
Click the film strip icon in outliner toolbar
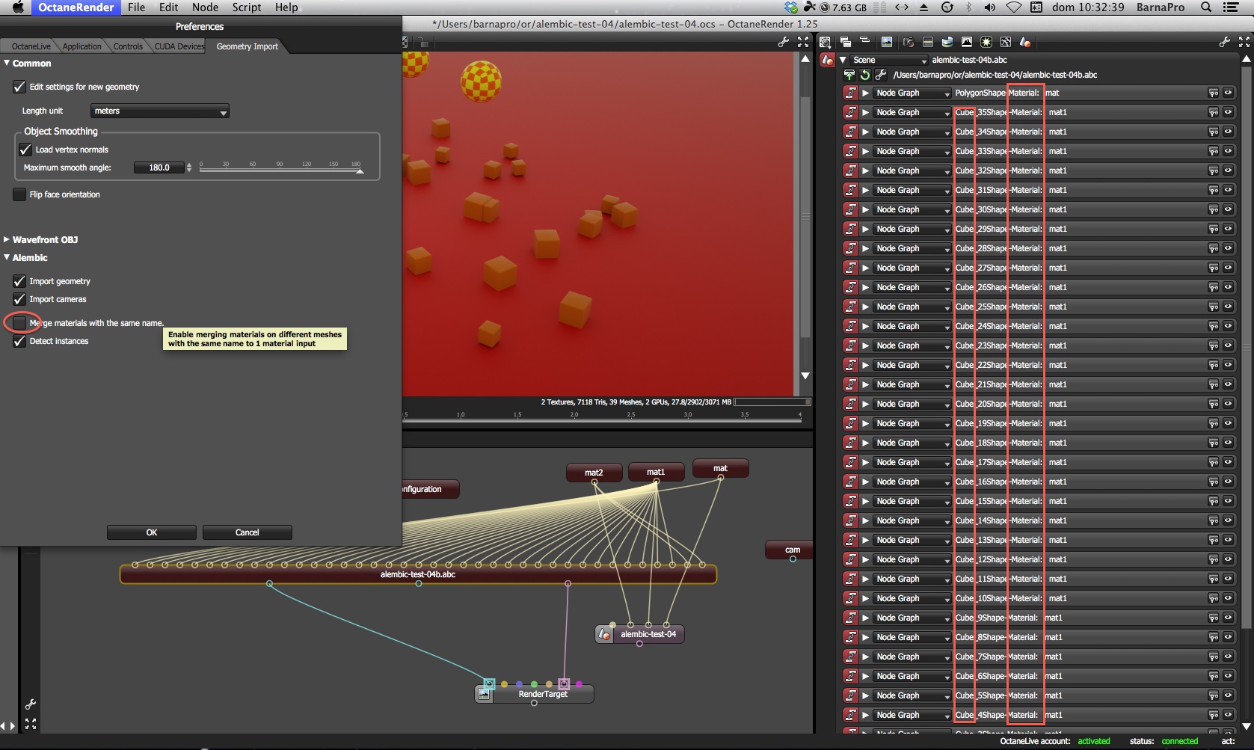(x=928, y=42)
